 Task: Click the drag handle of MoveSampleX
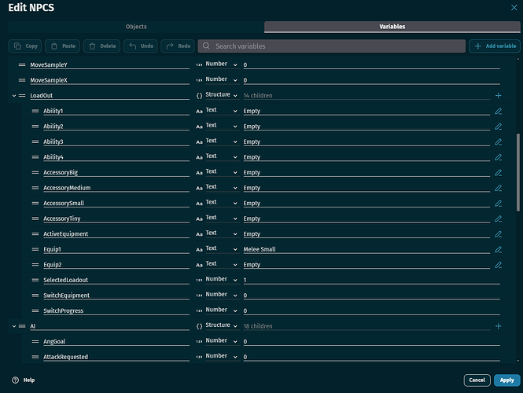tap(22, 80)
